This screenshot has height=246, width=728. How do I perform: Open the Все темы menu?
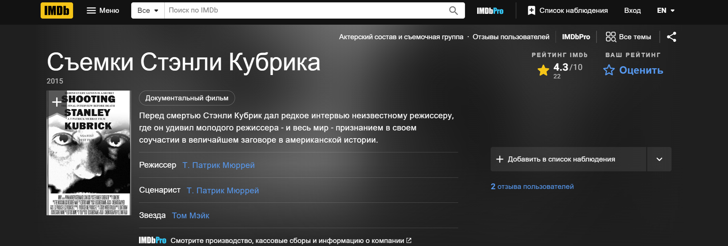tap(628, 37)
